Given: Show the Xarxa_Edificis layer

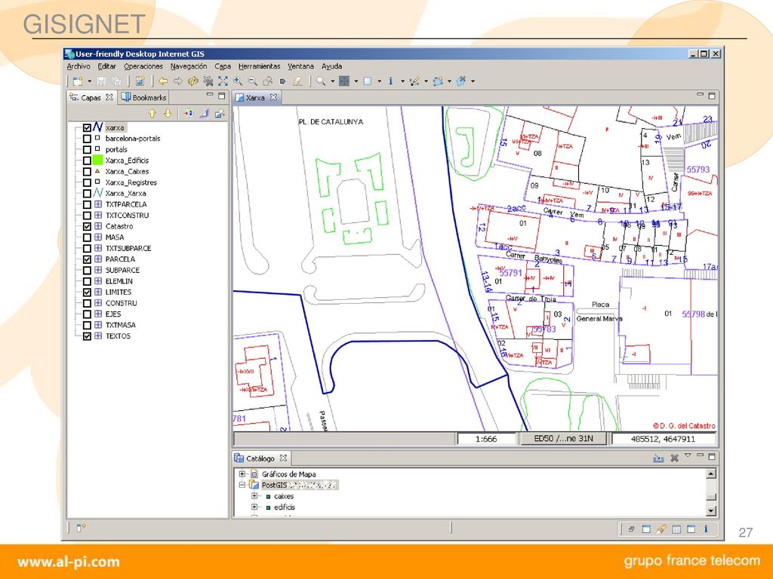Looking at the screenshot, I should point(87,161).
